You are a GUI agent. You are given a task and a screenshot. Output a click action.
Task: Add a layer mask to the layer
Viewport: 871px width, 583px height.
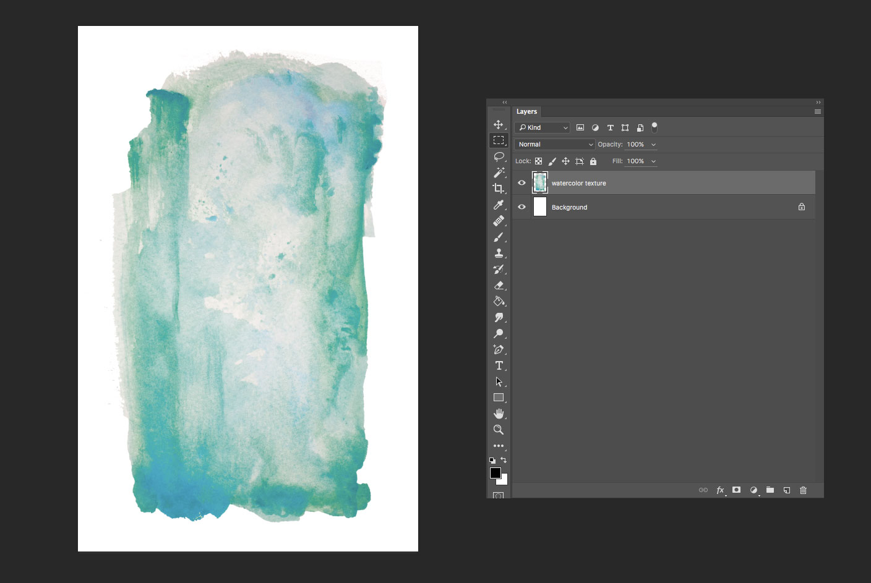736,490
